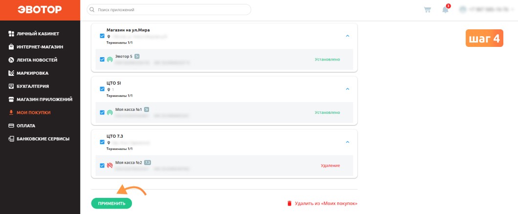
Task: Open notifications bell with red badge
Action: [x=446, y=9]
